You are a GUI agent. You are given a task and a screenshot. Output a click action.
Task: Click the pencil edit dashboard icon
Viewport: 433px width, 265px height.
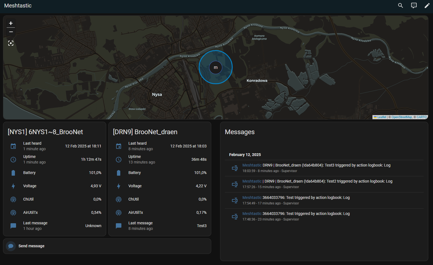(x=427, y=6)
